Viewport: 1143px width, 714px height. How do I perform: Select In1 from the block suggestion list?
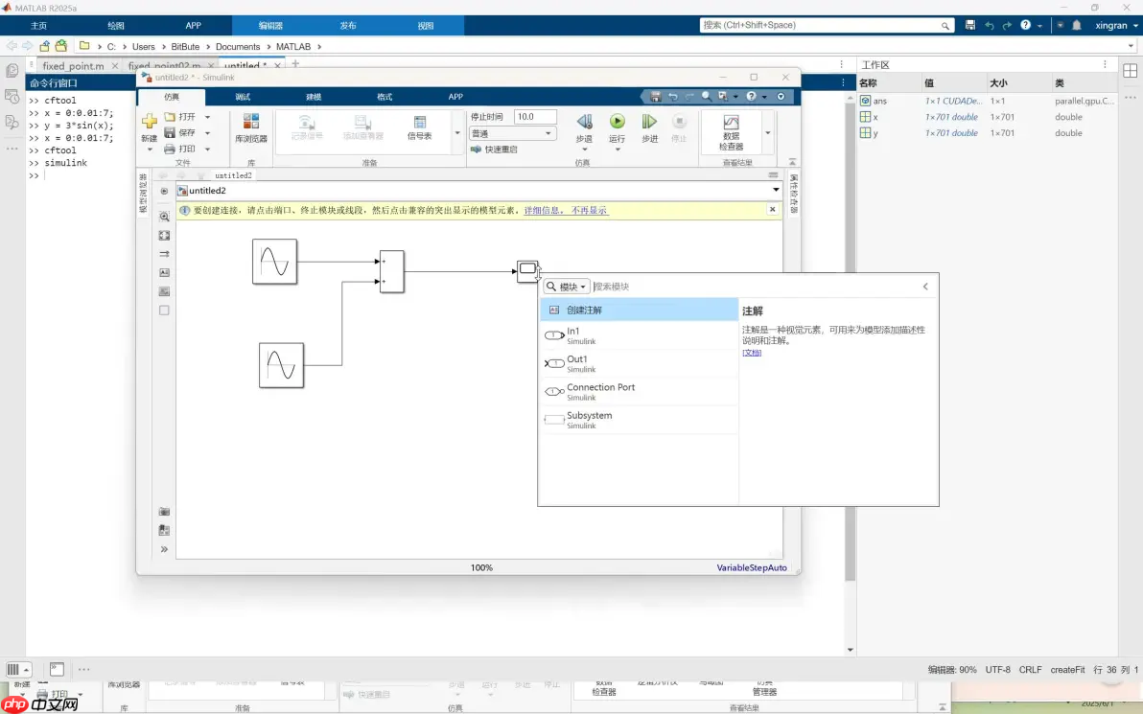(x=572, y=334)
